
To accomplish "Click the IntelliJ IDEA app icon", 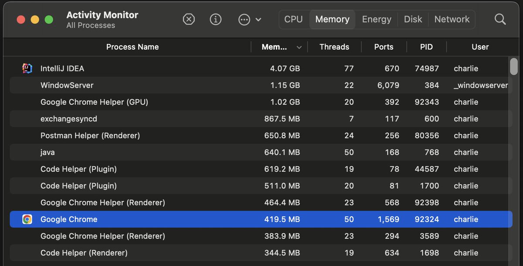I will [x=27, y=68].
